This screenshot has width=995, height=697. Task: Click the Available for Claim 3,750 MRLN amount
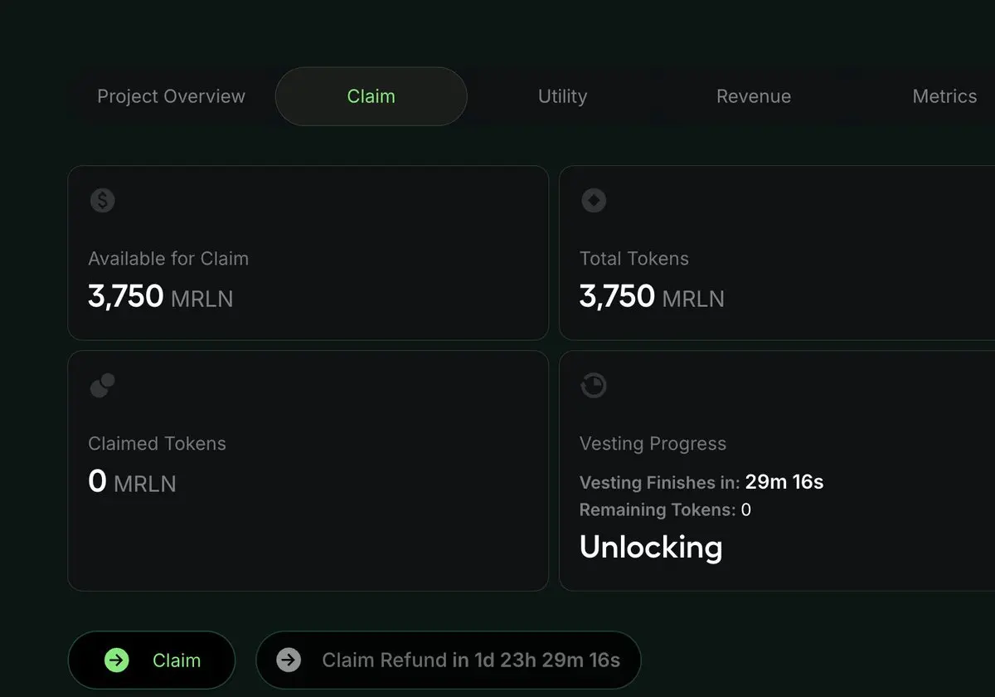click(161, 296)
